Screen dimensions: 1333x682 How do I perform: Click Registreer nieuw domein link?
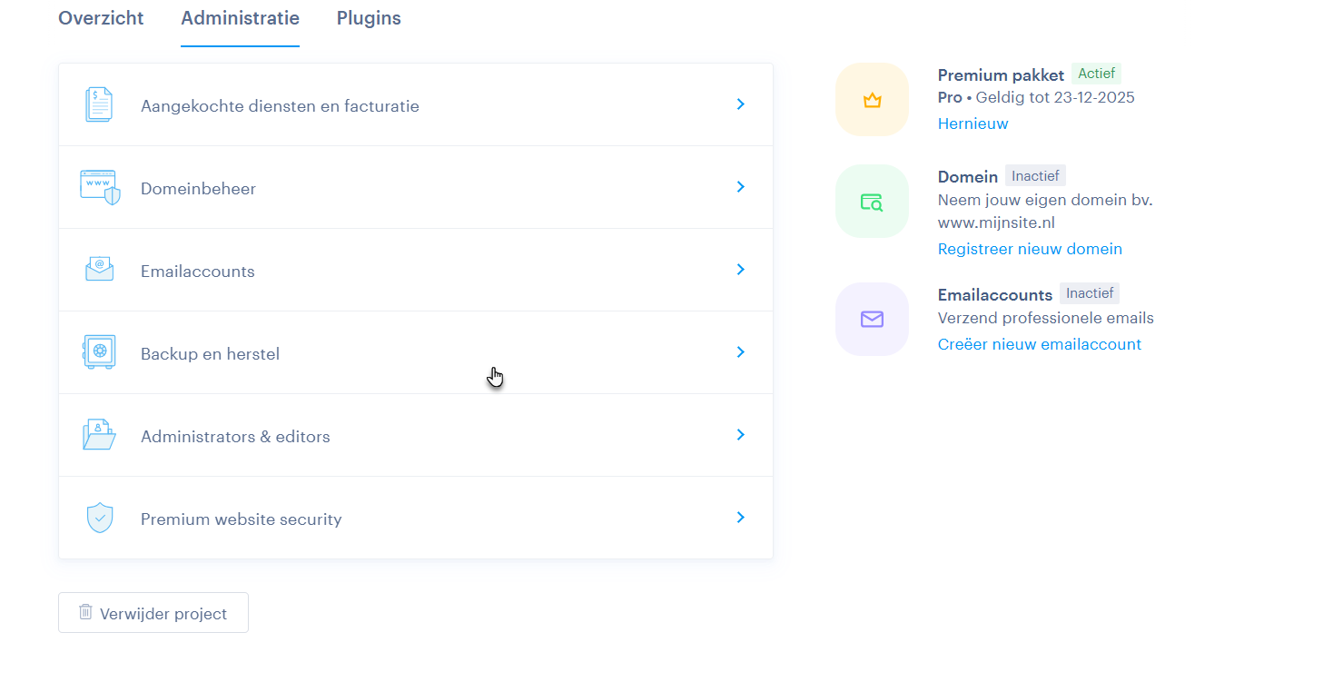pyautogui.click(x=1030, y=249)
